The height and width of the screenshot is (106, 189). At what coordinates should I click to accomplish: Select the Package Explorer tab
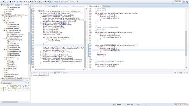7,5
